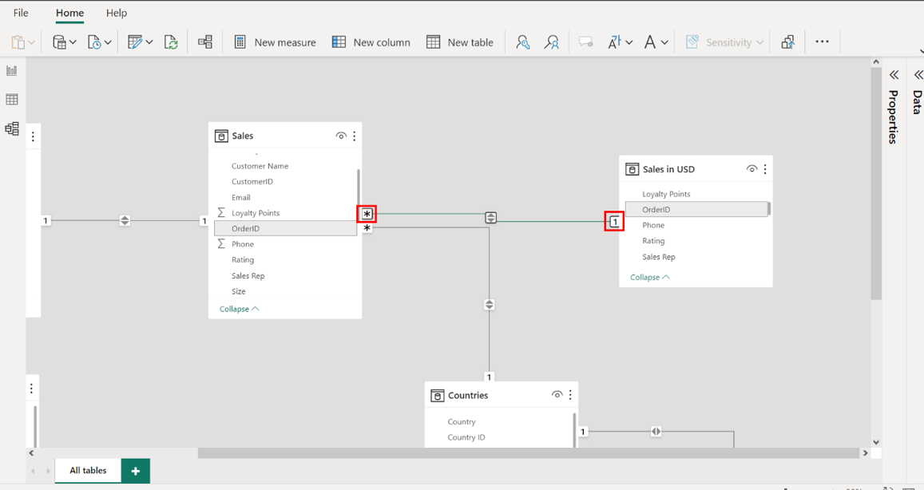Open the Report view from left sidebar
This screenshot has width=924, height=490.
[x=12, y=71]
